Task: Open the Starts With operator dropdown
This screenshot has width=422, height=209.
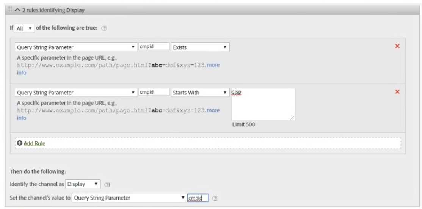Action: tap(200, 93)
